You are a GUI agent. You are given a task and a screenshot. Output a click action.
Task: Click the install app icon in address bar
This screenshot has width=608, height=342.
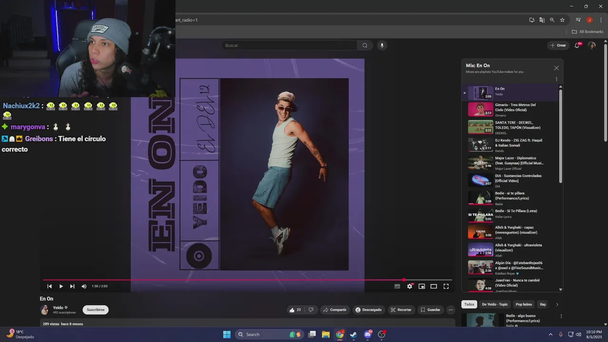pyautogui.click(x=532, y=20)
